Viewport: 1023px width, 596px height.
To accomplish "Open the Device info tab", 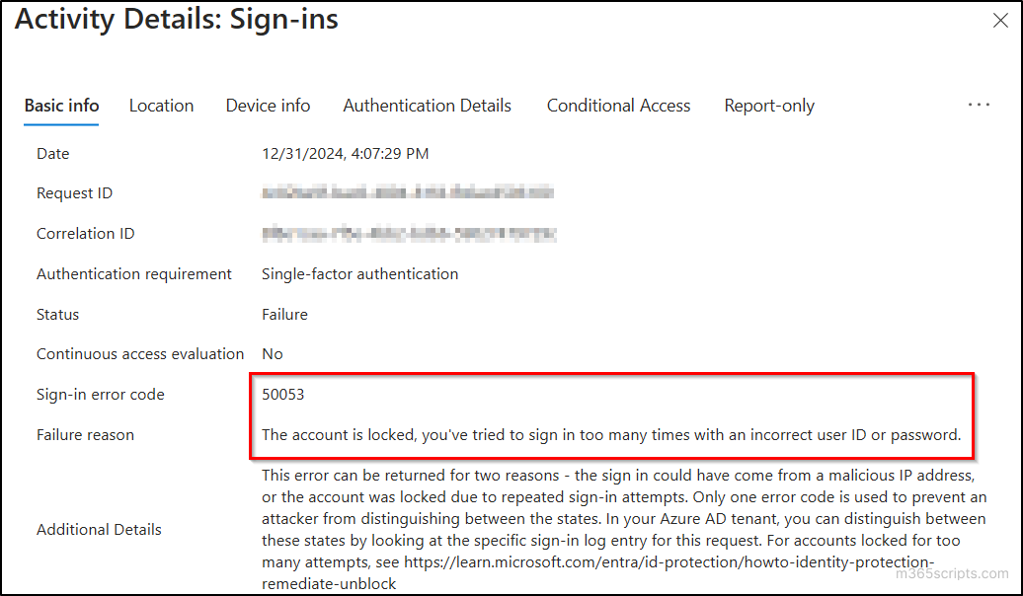I will coord(268,106).
